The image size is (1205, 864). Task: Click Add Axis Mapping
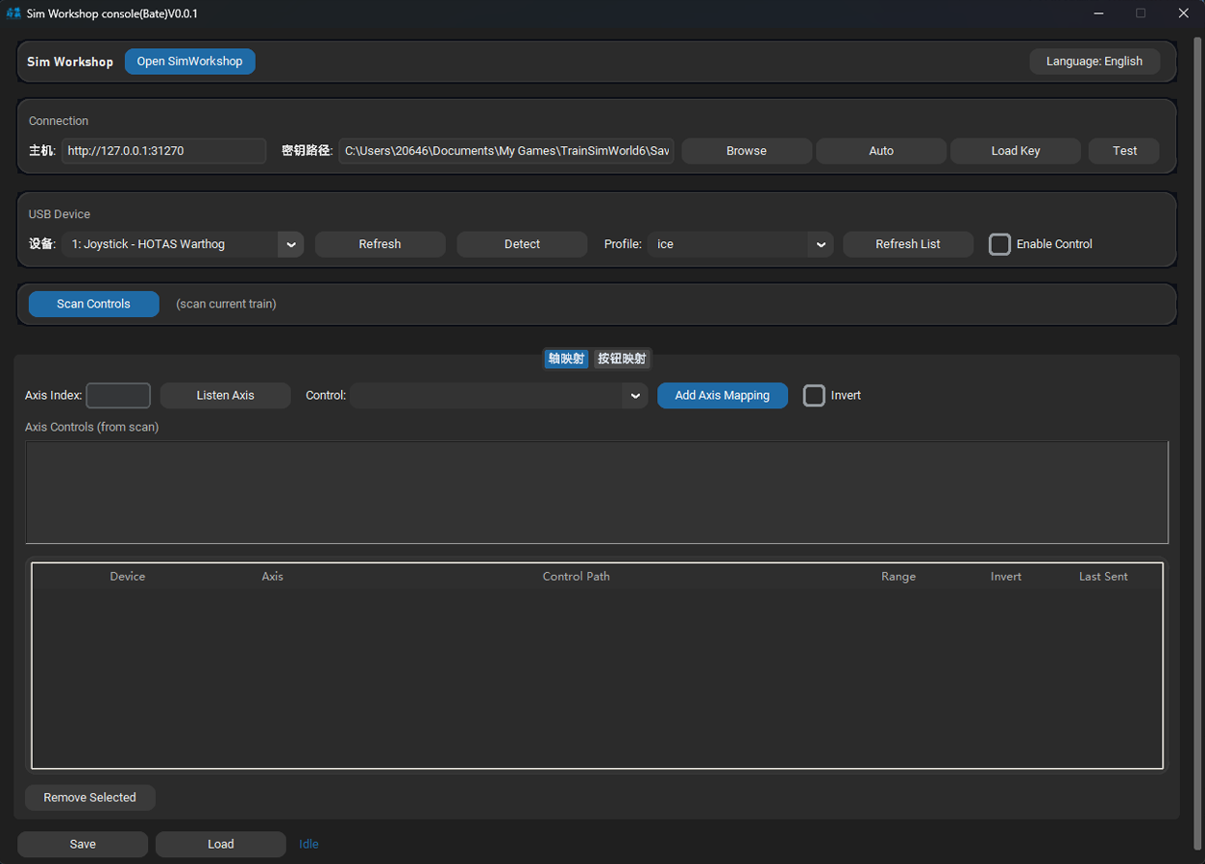tap(722, 396)
